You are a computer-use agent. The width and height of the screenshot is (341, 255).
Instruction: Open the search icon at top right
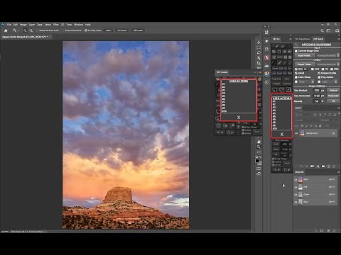tap(322, 30)
